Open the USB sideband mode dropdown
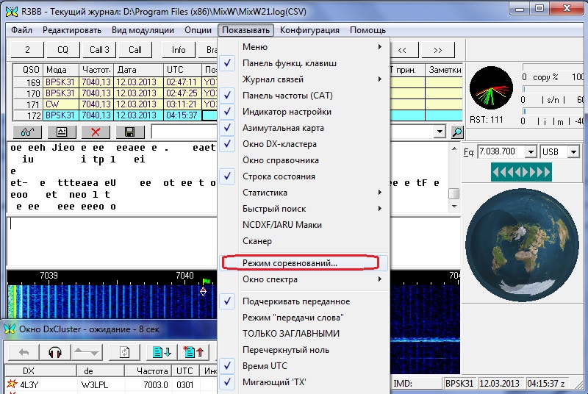The height and width of the screenshot is (394, 588). click(573, 151)
